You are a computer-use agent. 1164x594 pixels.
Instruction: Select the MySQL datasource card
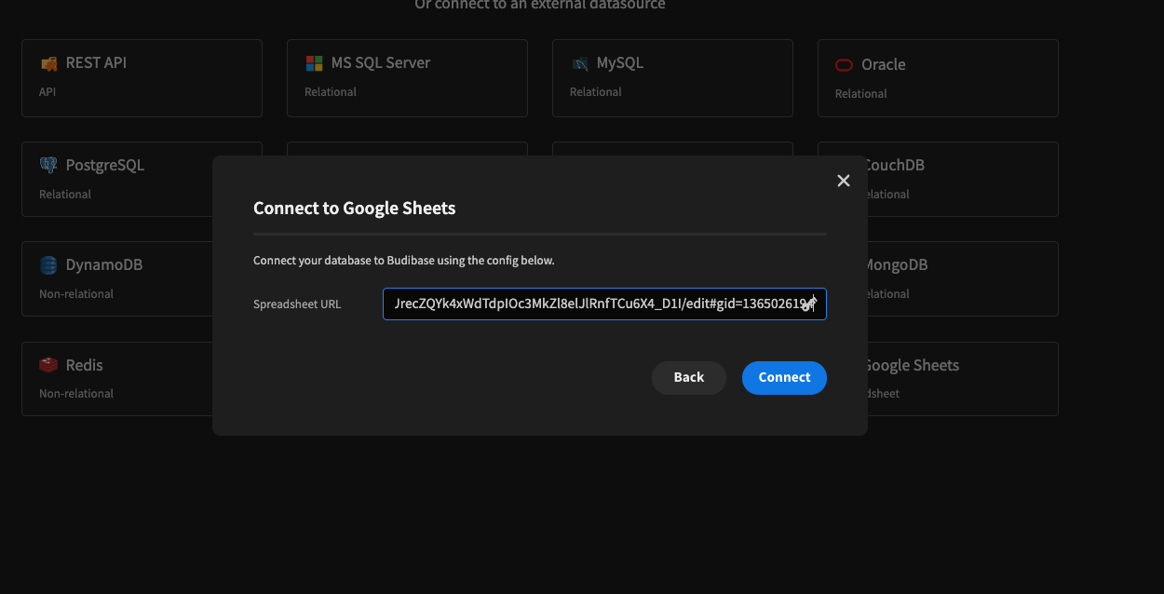(x=672, y=78)
